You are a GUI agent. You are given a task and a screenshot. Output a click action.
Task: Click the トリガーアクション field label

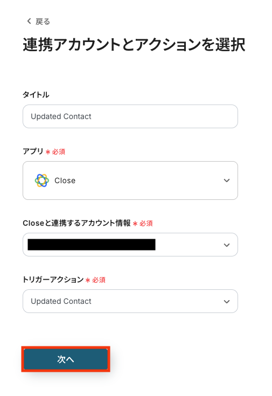[x=53, y=280]
